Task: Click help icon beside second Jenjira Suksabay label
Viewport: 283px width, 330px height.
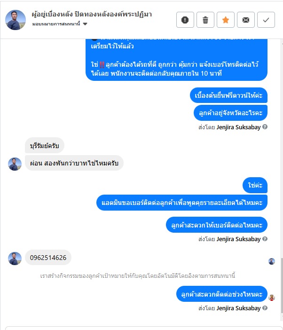Action: pyautogui.click(x=265, y=239)
